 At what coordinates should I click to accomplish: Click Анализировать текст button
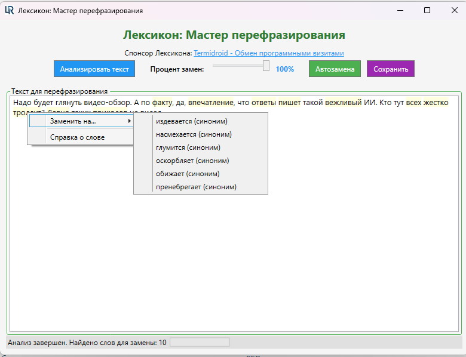click(x=94, y=69)
